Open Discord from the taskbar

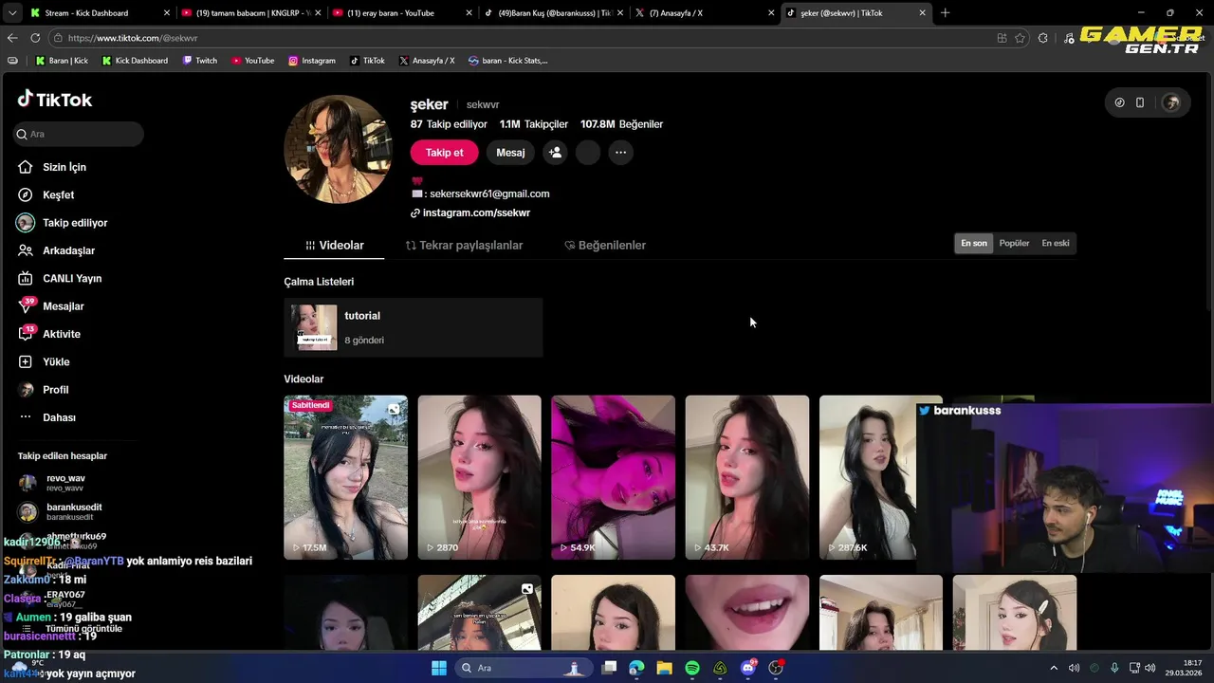(x=748, y=668)
